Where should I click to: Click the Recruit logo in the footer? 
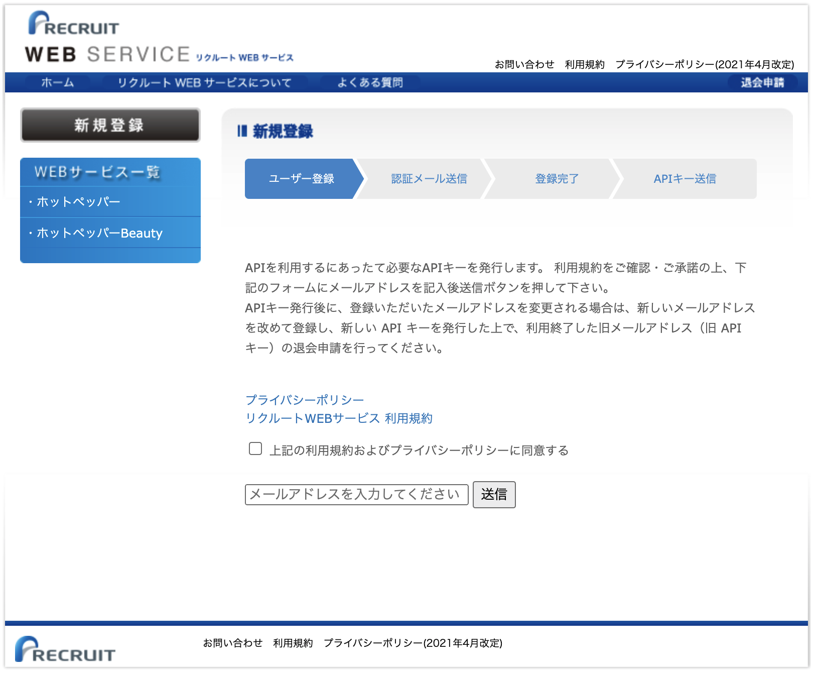65,649
